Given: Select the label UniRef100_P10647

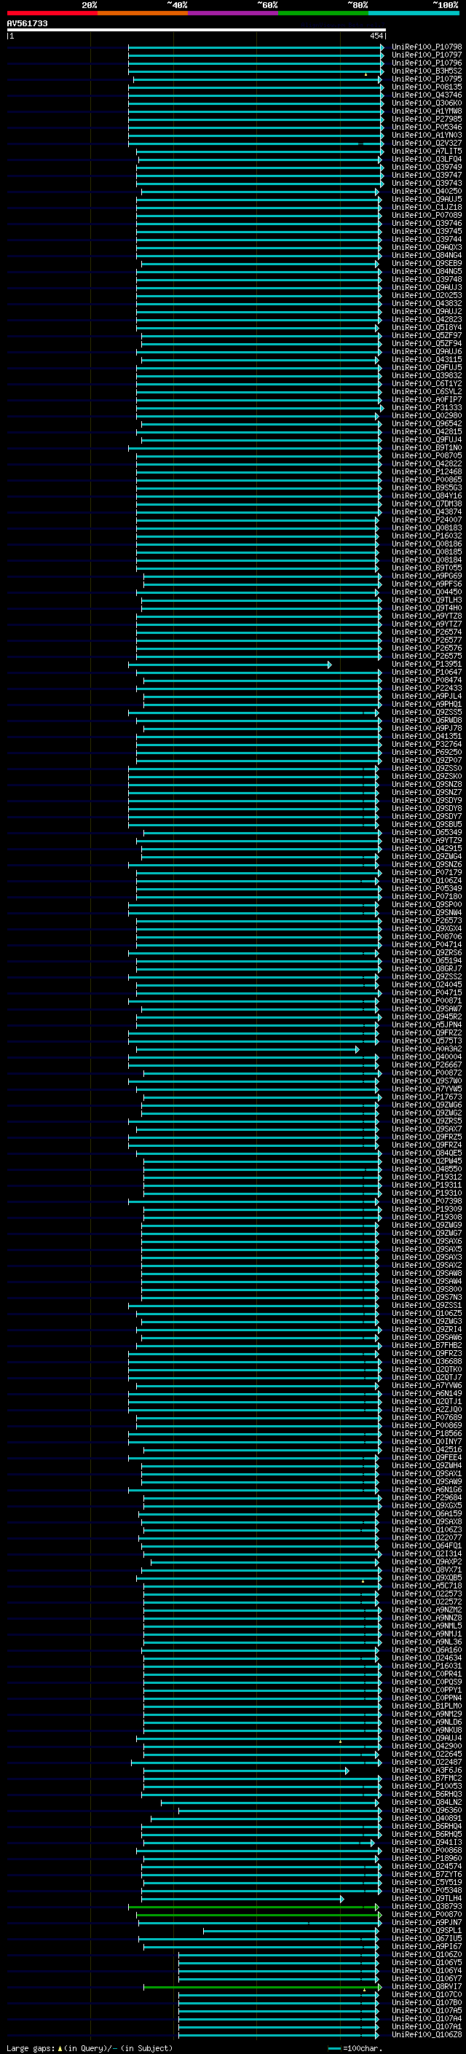Looking at the screenshot, I should pyautogui.click(x=427, y=673).
